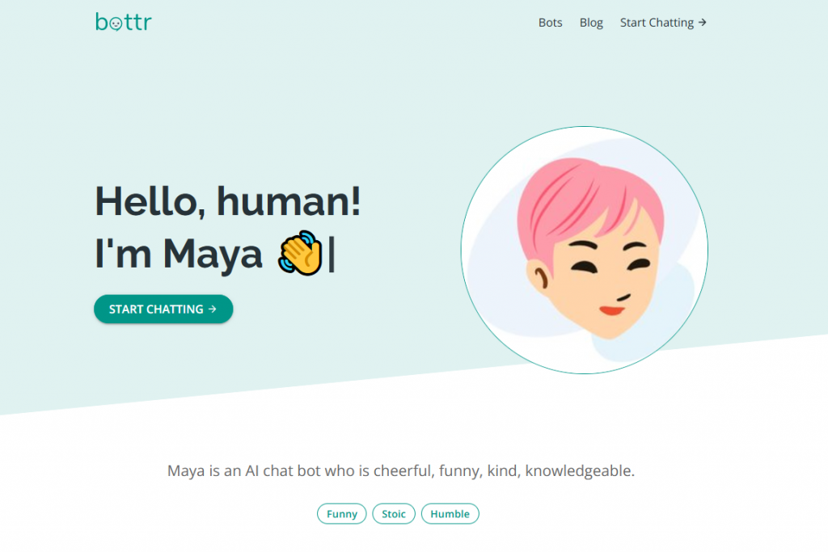Click the I'm Maya heading text

(x=179, y=254)
